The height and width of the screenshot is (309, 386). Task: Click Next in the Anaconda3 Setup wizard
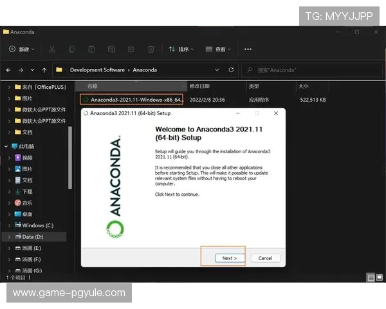click(230, 258)
